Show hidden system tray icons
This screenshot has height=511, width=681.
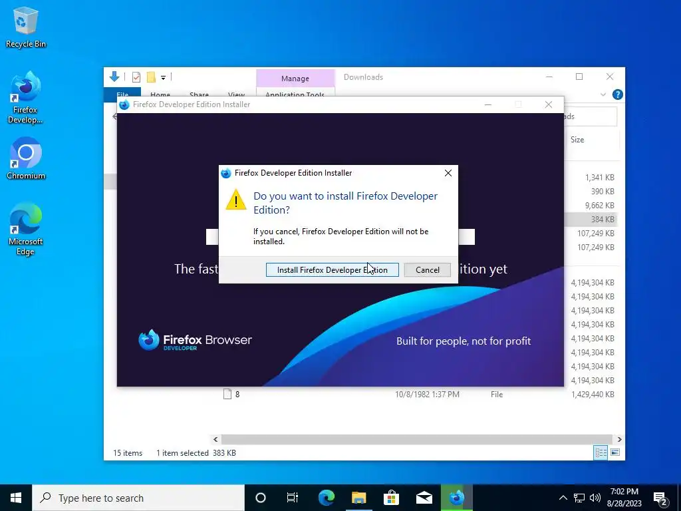(x=563, y=498)
